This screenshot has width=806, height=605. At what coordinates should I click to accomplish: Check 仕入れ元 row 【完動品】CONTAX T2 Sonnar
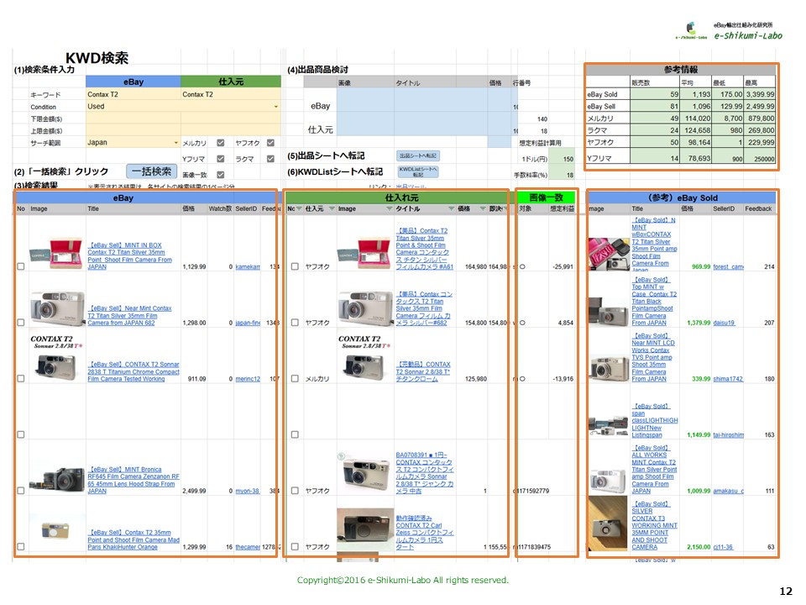[x=295, y=379]
